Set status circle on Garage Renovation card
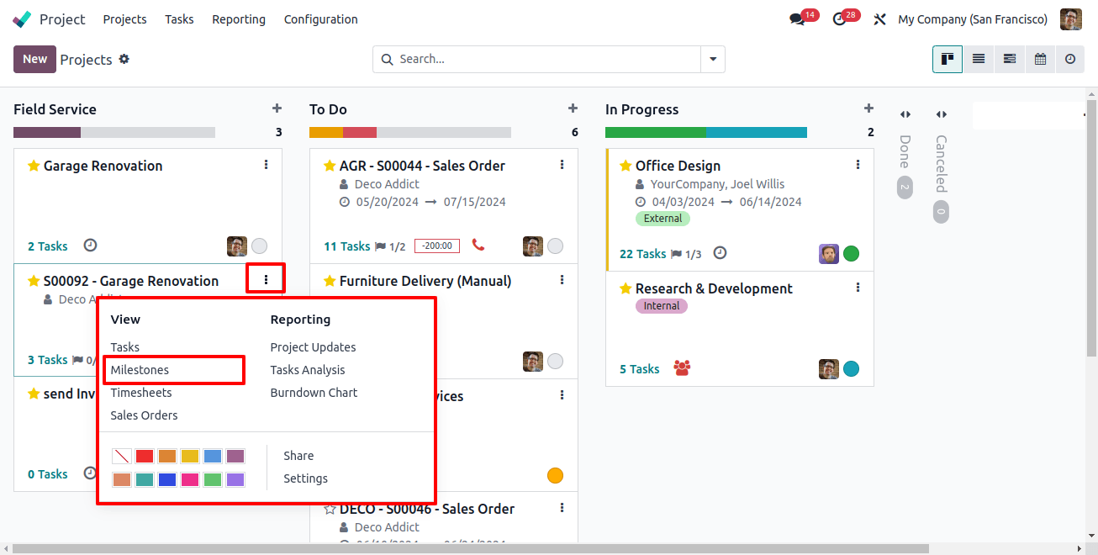 [x=260, y=246]
